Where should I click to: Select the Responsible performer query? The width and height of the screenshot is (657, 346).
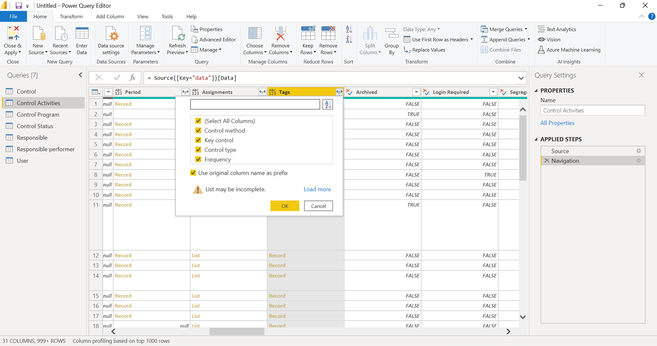click(x=43, y=149)
